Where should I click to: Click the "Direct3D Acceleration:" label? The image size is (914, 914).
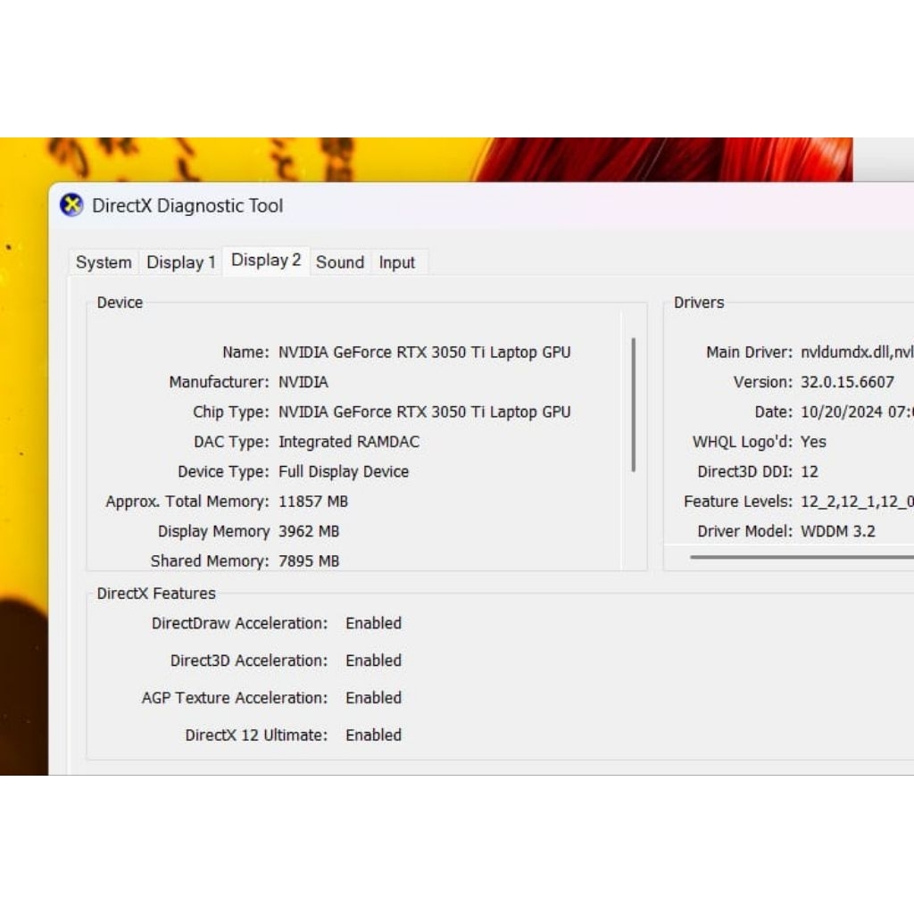249,661
